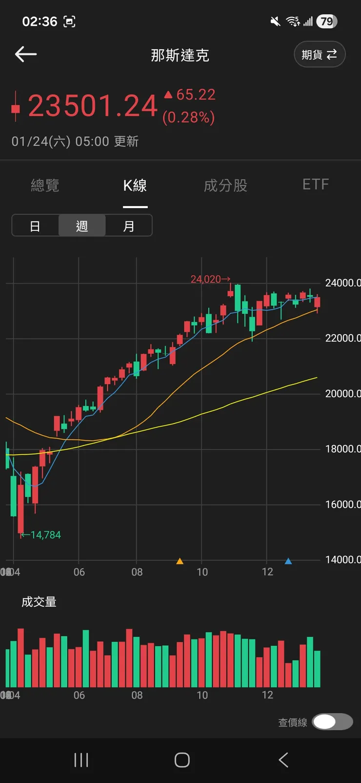The image size is (361, 783).
Task: Tap the 14,784 low price label
Action: (x=42, y=535)
